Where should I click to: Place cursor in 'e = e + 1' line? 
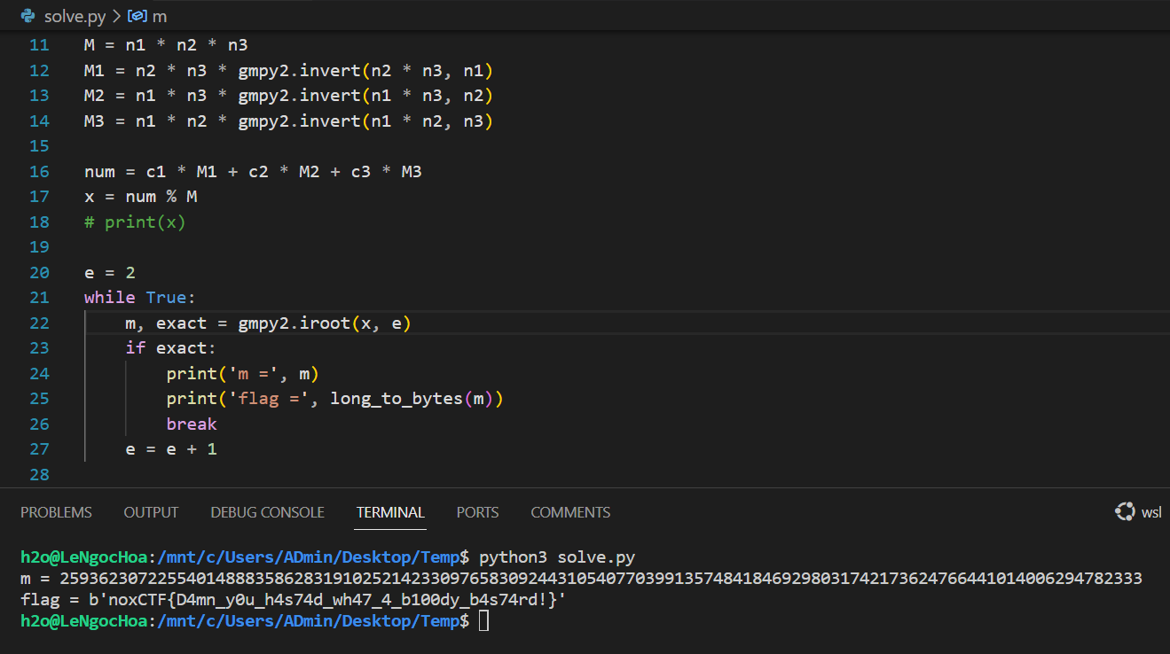click(x=171, y=448)
